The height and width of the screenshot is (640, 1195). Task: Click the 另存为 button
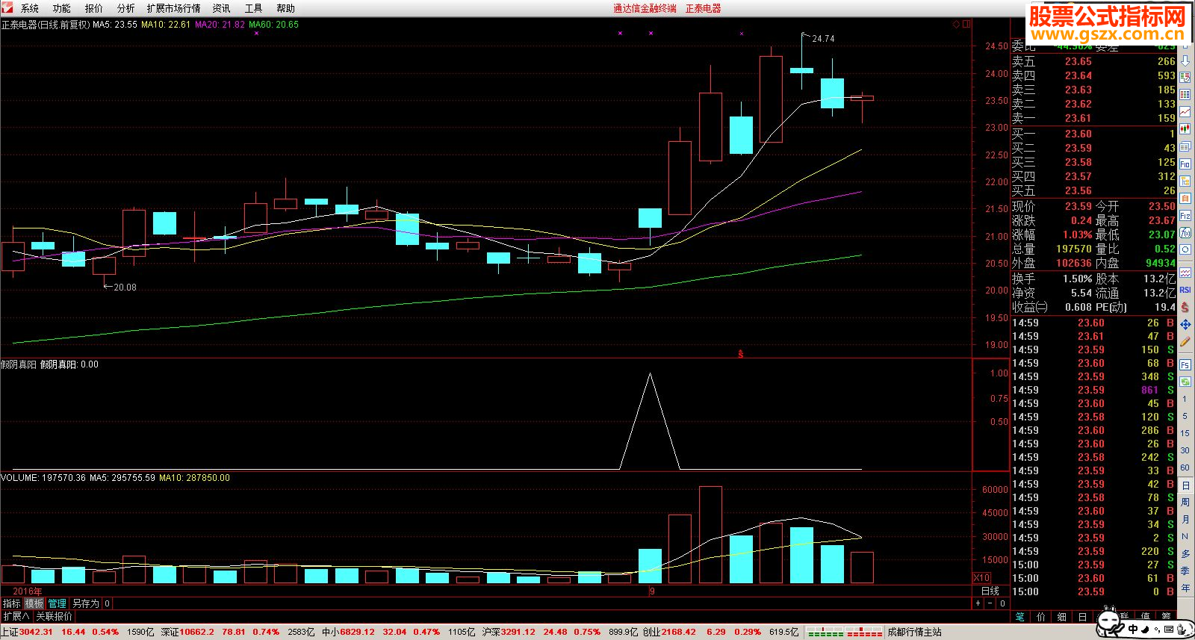85,603
